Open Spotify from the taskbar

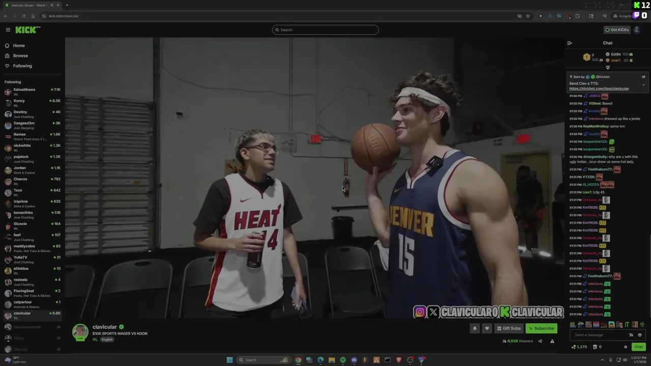tap(343, 360)
